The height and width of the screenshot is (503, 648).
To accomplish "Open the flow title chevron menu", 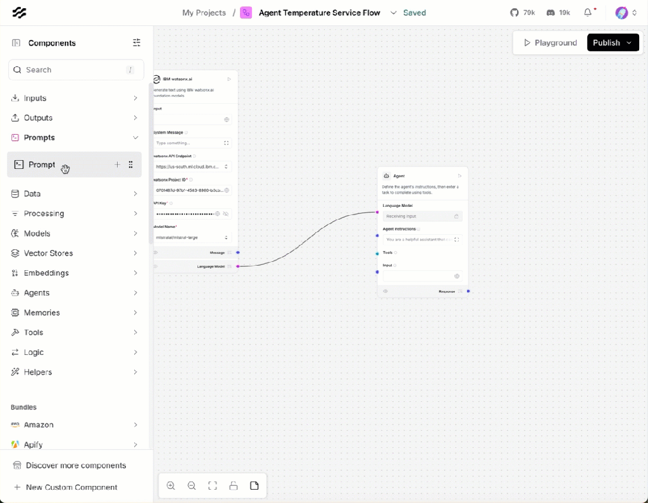I will coord(394,12).
